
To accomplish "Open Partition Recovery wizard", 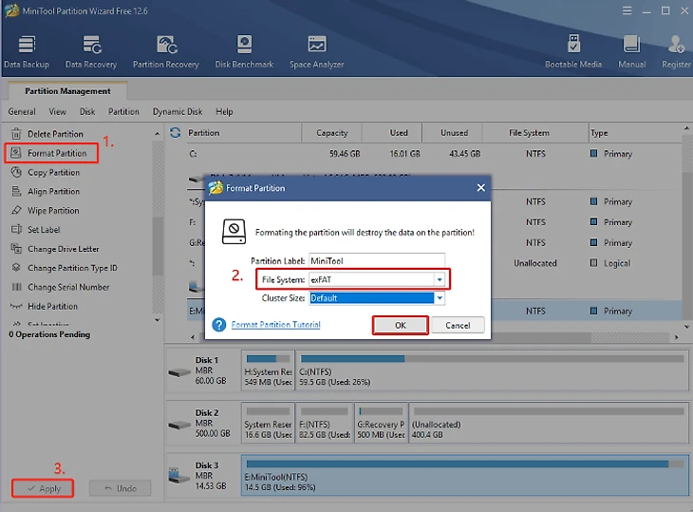I will pos(166,52).
